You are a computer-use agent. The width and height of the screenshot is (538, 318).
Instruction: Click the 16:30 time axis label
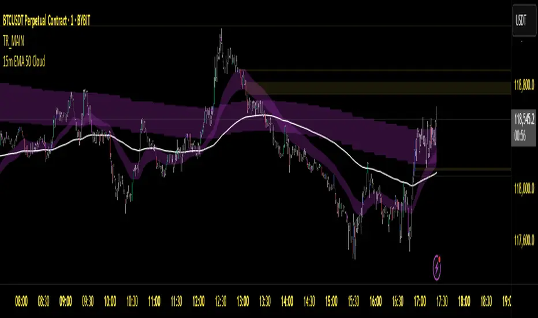tap(398, 301)
